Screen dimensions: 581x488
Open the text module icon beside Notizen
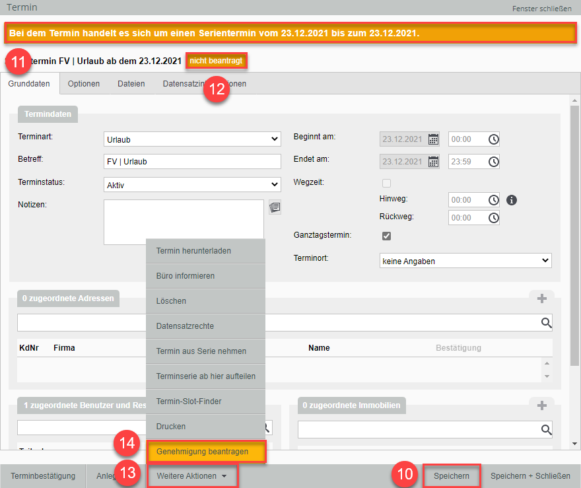tap(275, 207)
